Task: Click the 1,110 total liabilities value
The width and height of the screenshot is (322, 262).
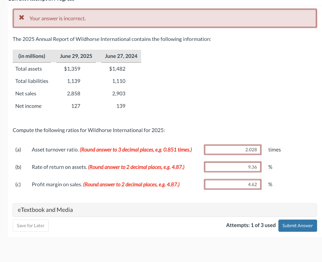Action: coord(119,81)
